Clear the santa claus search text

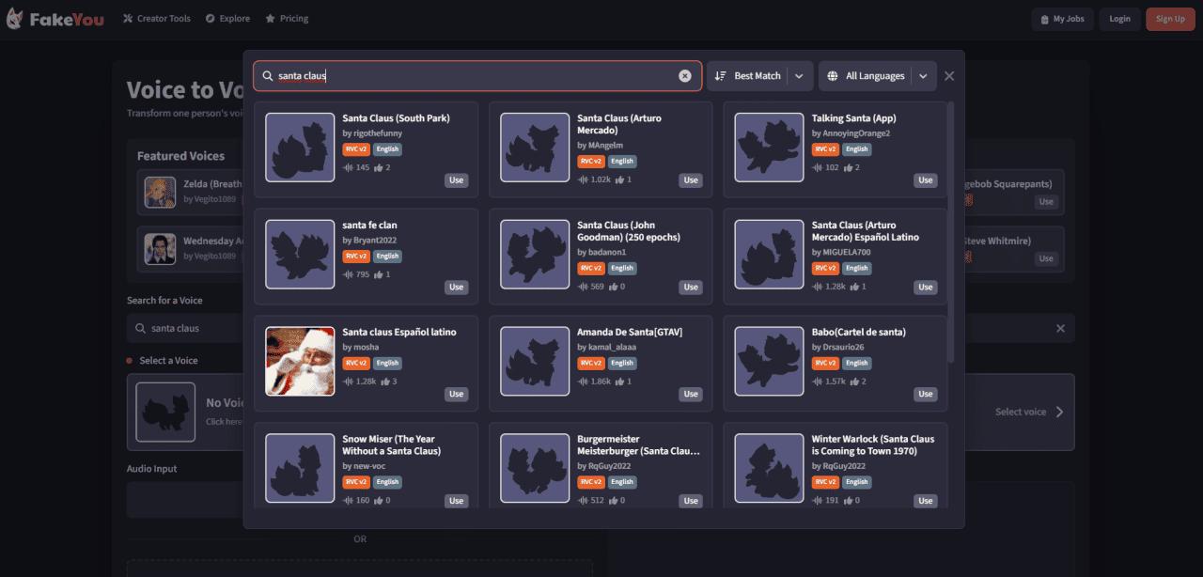pos(685,76)
